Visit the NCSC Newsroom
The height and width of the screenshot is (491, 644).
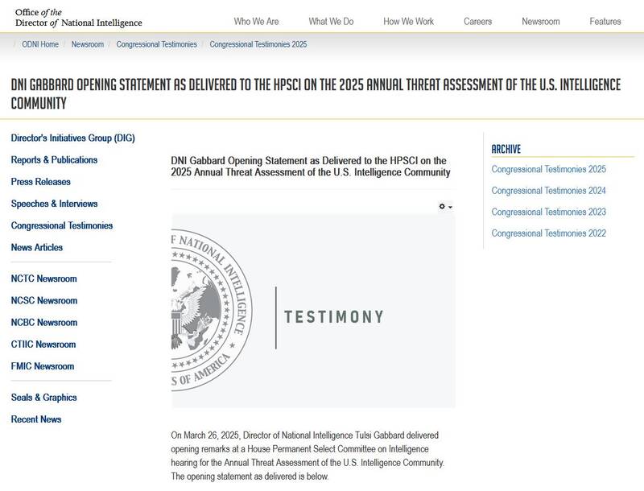44,300
